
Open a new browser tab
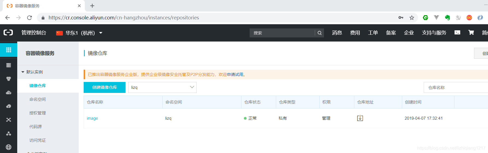pyautogui.click(x=92, y=6)
